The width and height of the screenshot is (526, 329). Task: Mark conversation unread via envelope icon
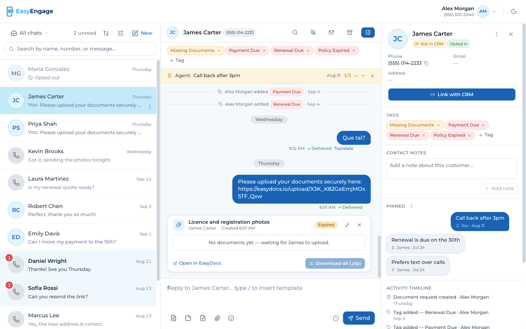pyautogui.click(x=331, y=33)
